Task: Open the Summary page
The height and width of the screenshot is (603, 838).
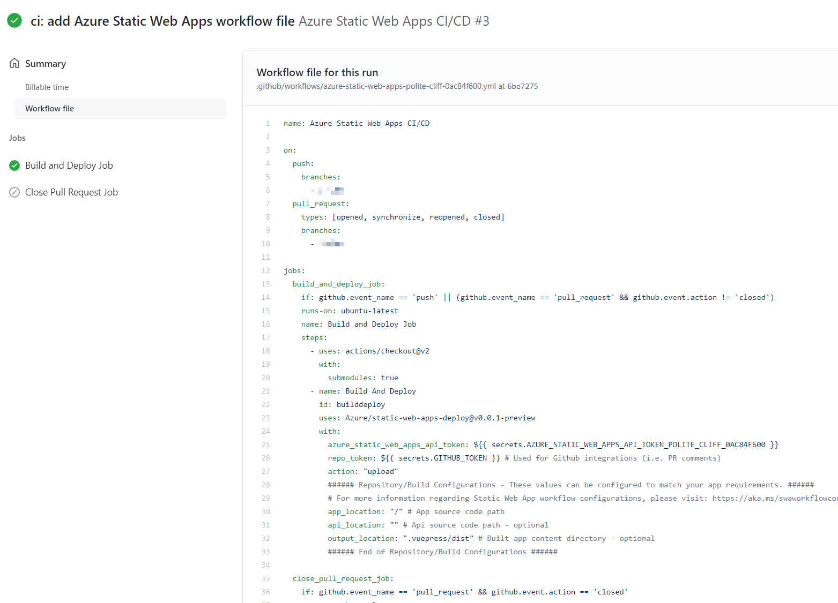Action: pos(46,63)
